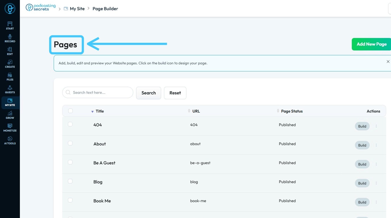Sort the table by URL column
The width and height of the screenshot is (391, 218).
click(196, 111)
